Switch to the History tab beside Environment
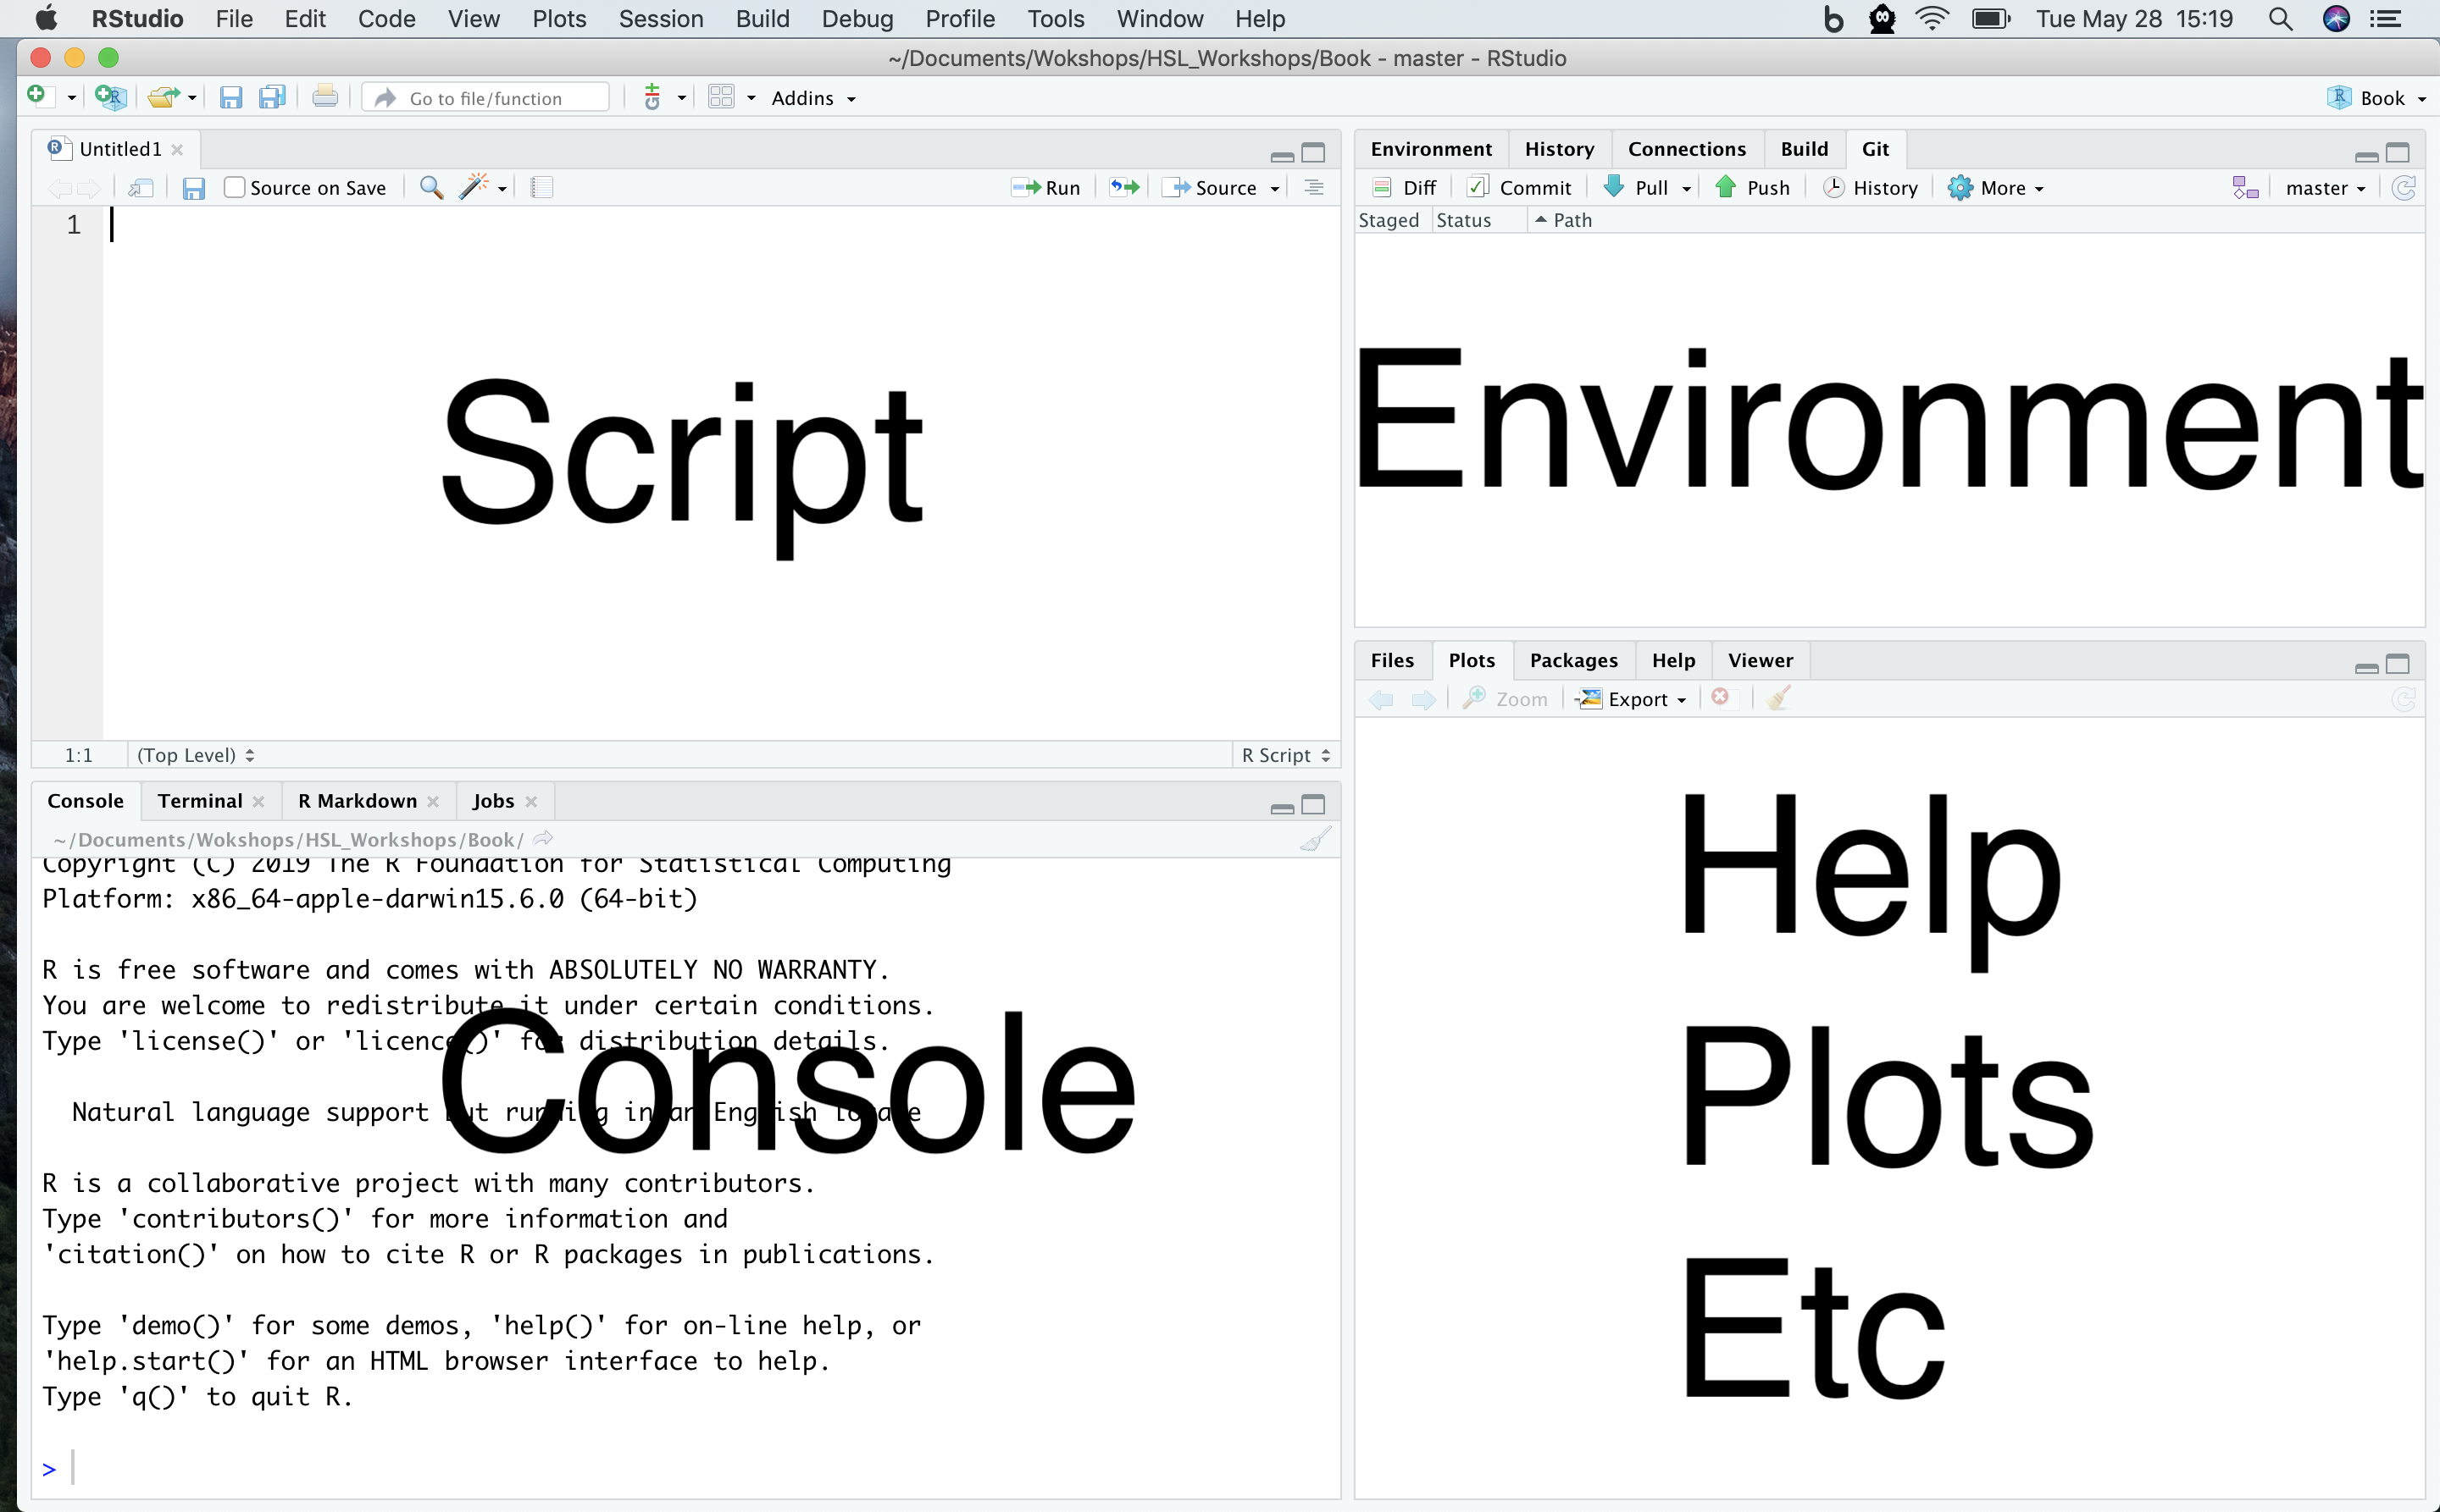The width and height of the screenshot is (2440, 1512). pyautogui.click(x=1558, y=149)
